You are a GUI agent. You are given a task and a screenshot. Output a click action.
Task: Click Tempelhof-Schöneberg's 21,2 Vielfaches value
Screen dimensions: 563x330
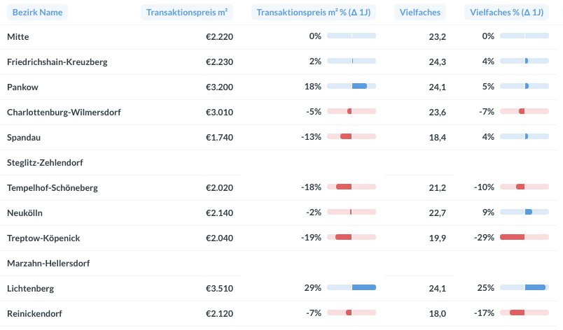coord(437,187)
